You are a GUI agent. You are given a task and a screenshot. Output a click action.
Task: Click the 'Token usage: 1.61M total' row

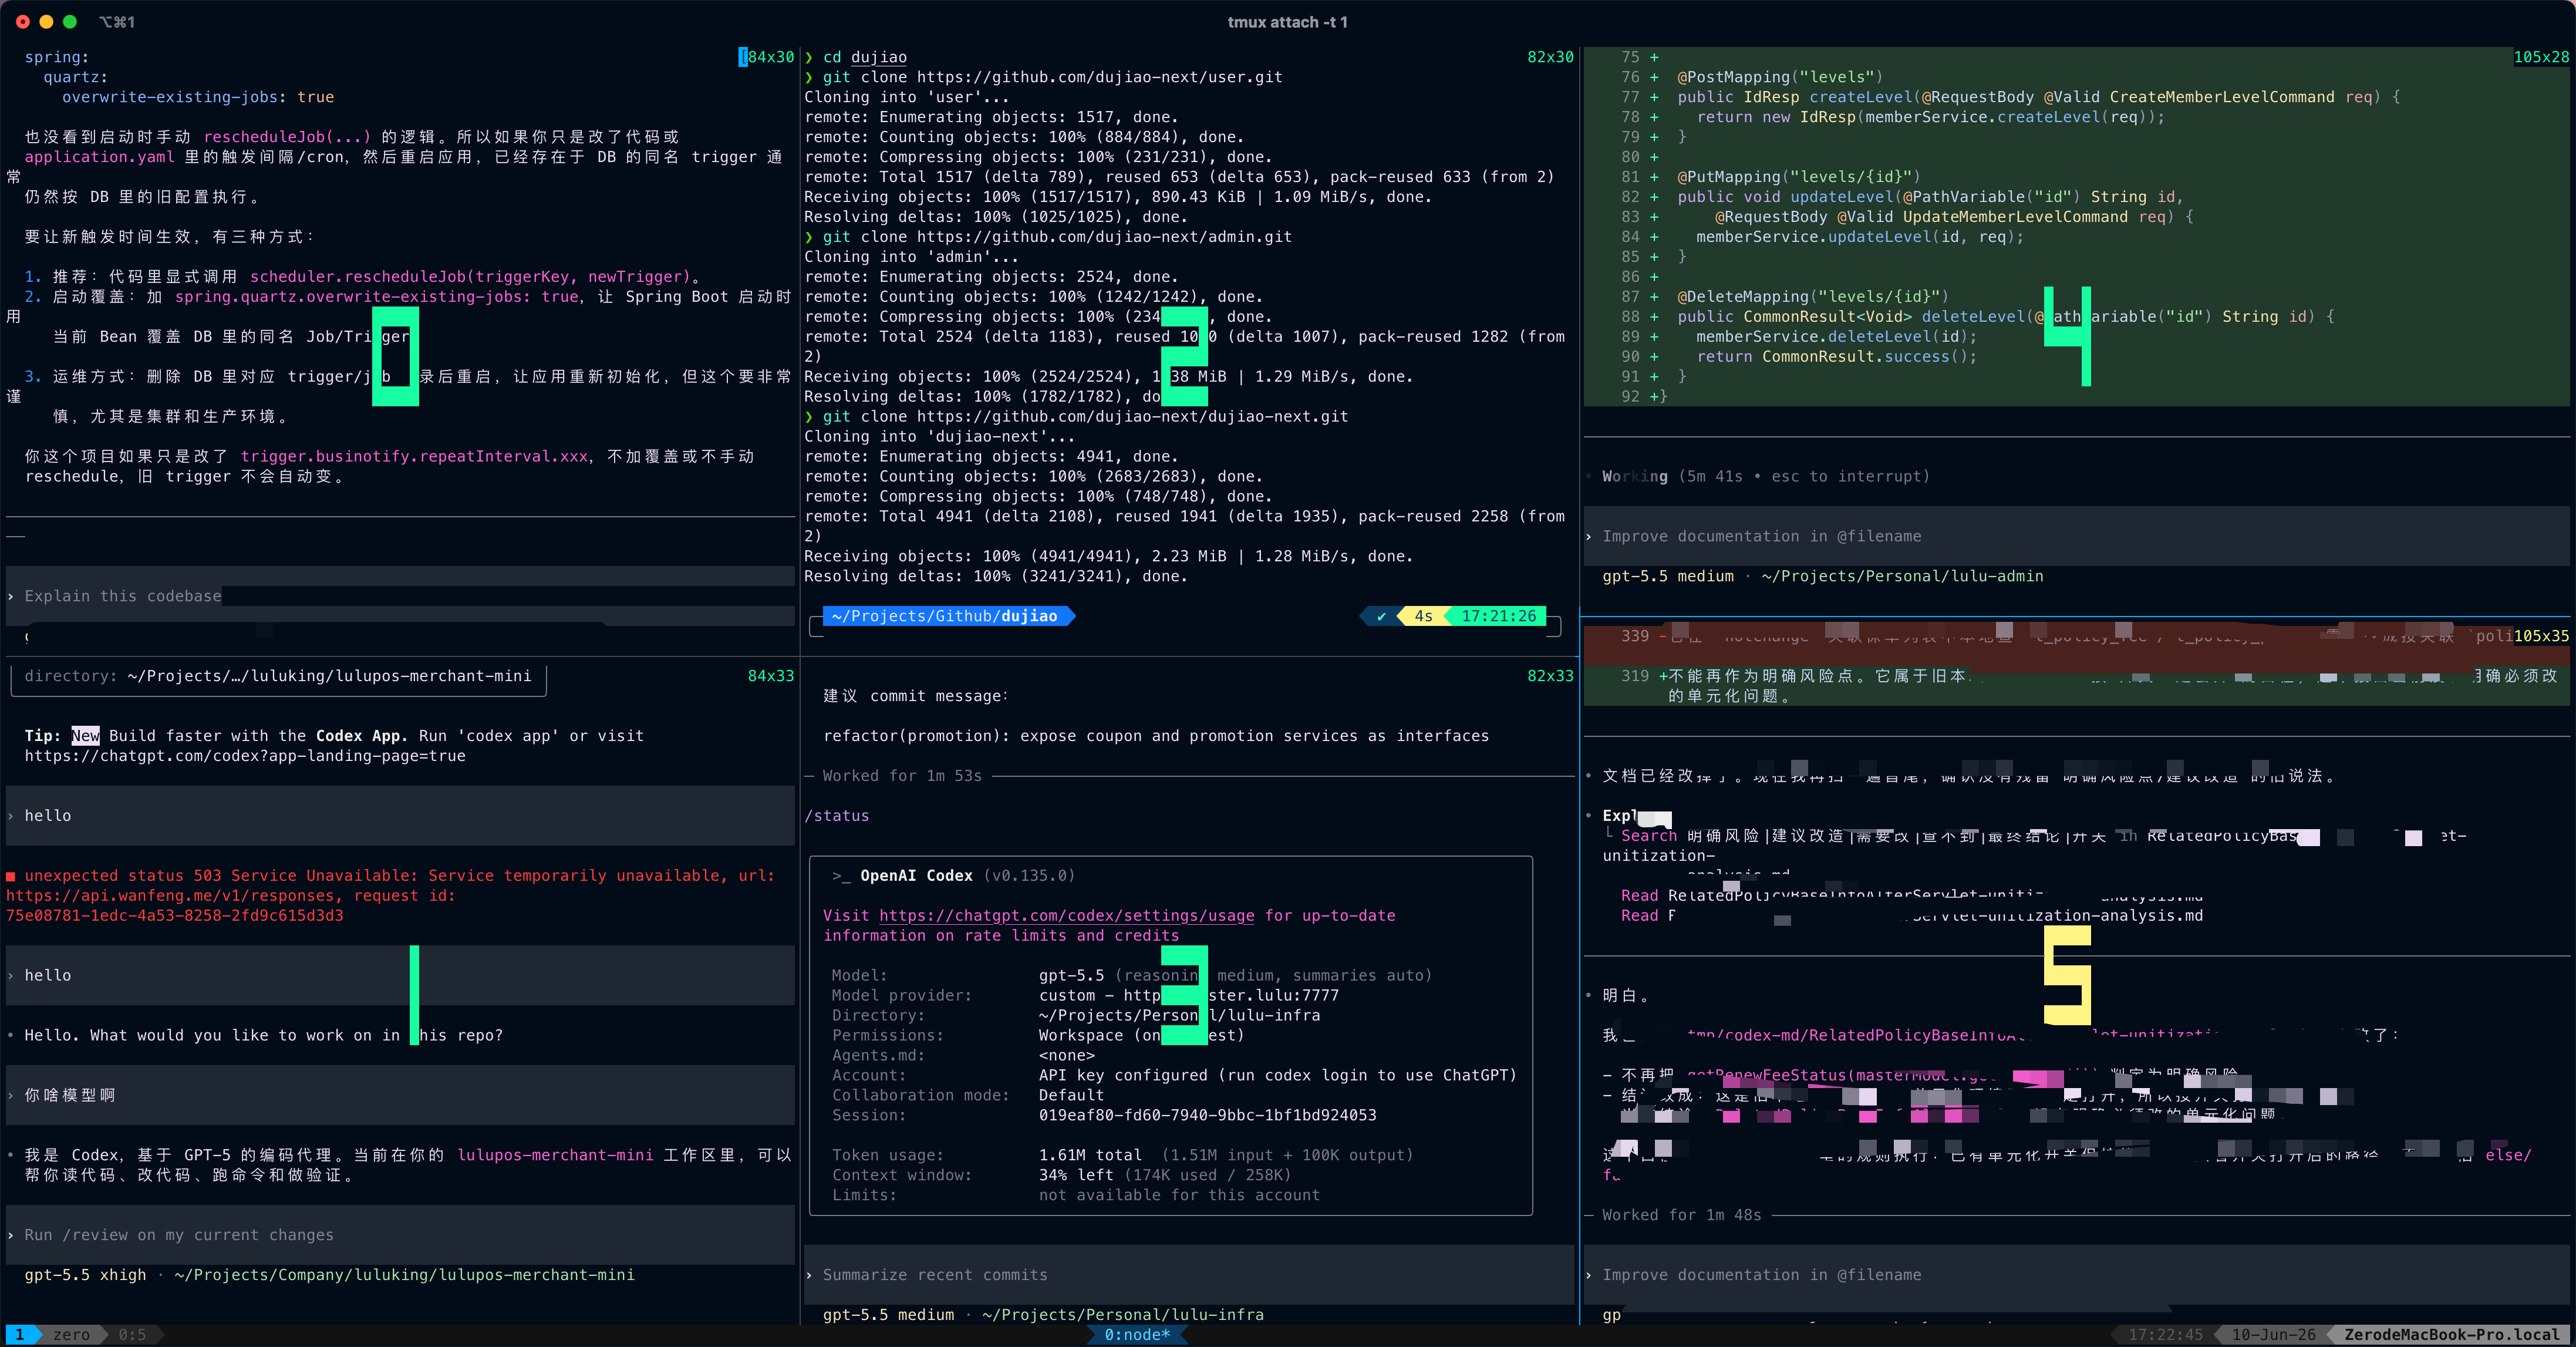tap(1122, 1155)
